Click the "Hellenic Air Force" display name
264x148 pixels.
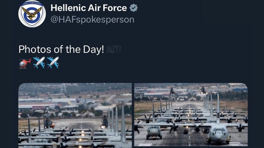coord(89,8)
